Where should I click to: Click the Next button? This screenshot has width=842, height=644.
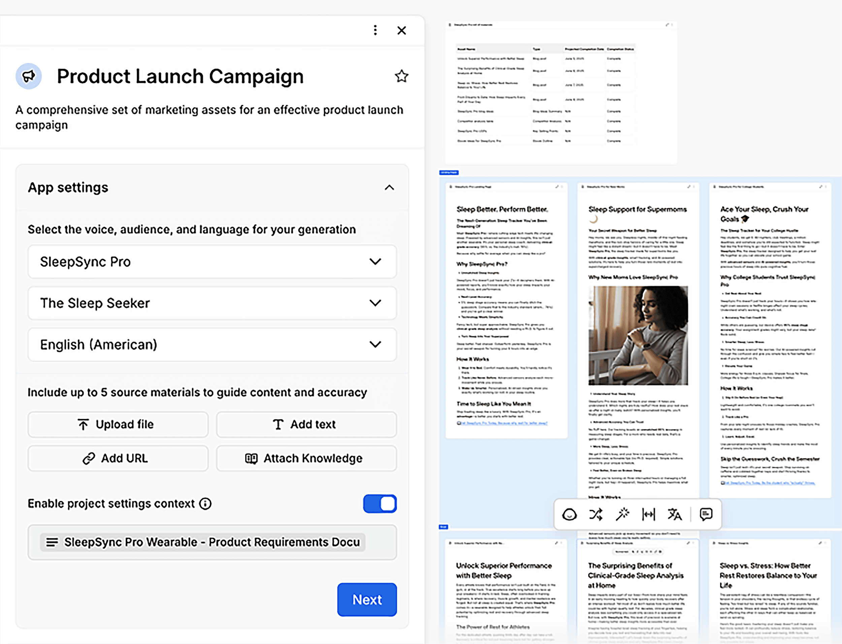tap(366, 600)
